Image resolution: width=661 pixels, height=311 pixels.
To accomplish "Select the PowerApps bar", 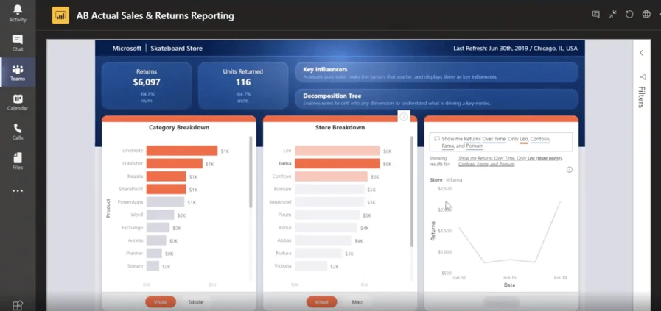I will click(x=165, y=202).
